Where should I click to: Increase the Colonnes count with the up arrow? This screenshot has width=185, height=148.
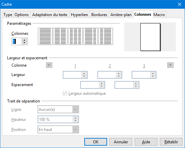point(24,40)
